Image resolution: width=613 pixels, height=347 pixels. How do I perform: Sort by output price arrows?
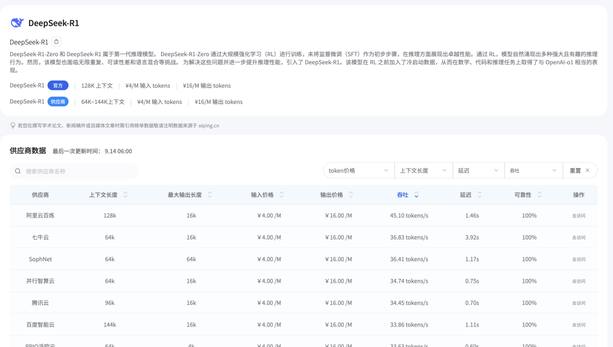[x=351, y=194]
